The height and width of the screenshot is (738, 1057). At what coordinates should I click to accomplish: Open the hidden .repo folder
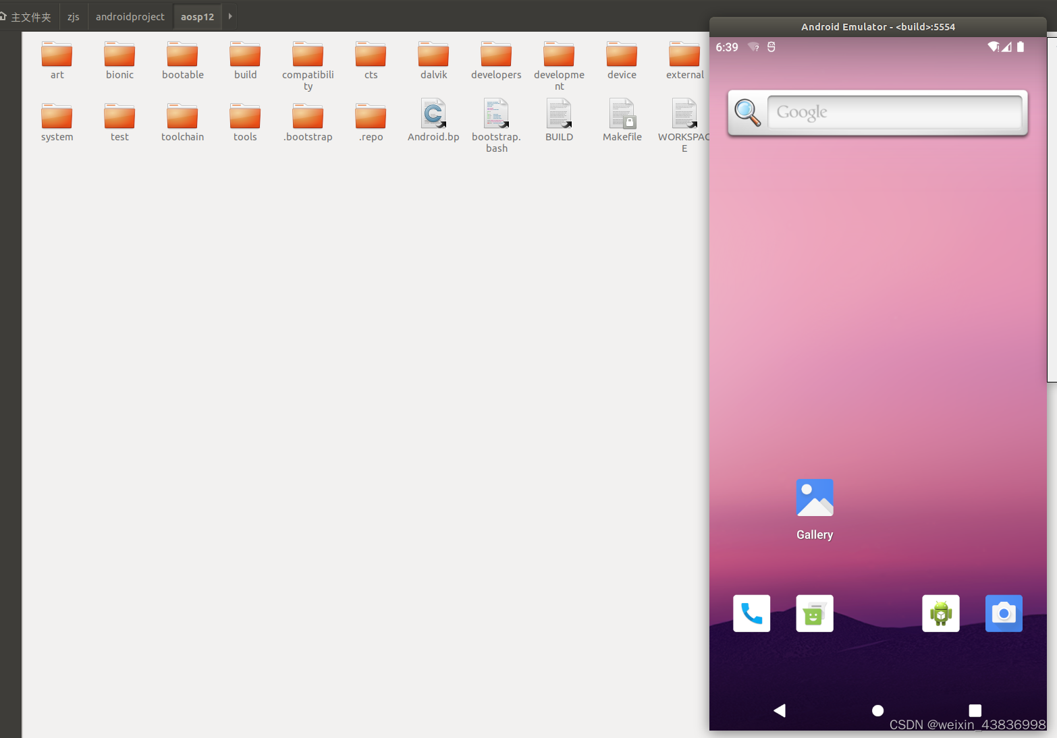(370, 116)
